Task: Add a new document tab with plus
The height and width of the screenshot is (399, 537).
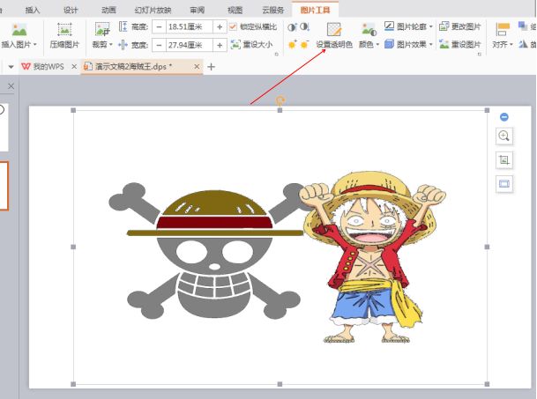Action: coord(212,66)
